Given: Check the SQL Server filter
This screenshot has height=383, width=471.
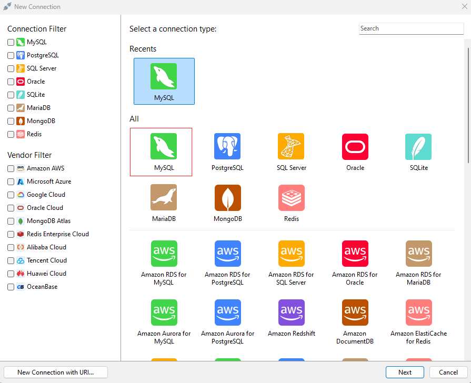Looking at the screenshot, I should pyautogui.click(x=11, y=68).
